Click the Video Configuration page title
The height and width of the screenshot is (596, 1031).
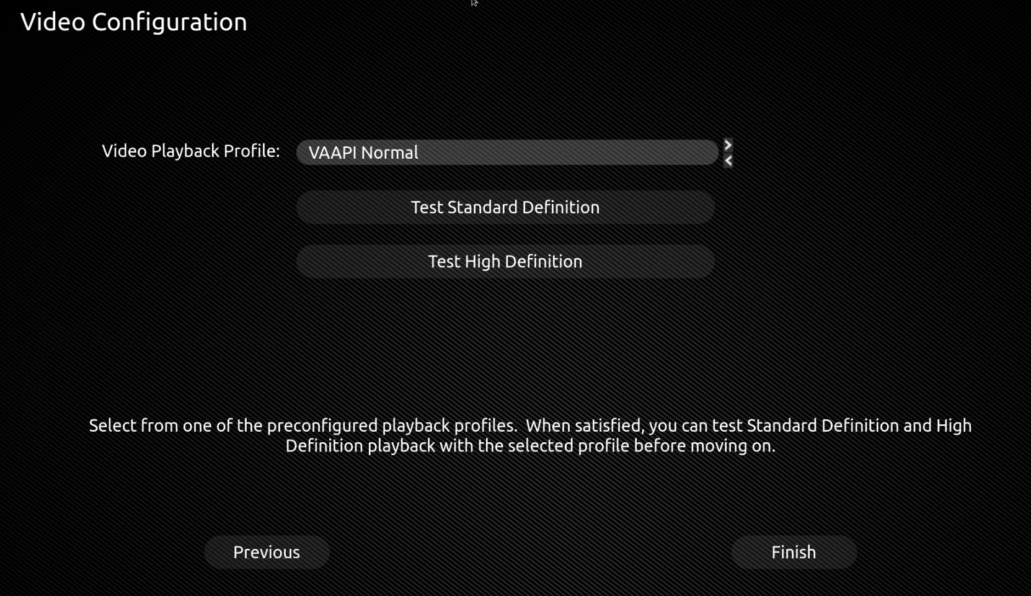pyautogui.click(x=134, y=22)
